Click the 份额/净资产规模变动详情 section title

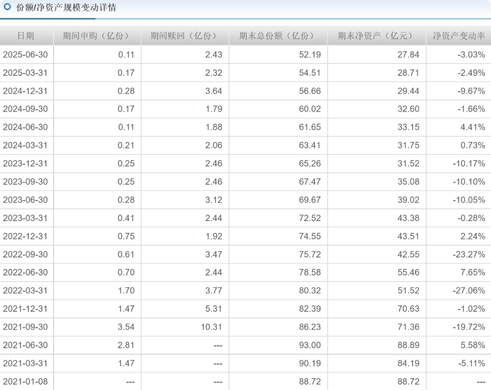(66, 8)
